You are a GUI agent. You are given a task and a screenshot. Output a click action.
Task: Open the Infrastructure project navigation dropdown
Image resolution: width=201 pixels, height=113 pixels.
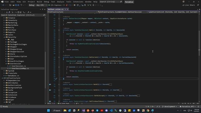73,12
